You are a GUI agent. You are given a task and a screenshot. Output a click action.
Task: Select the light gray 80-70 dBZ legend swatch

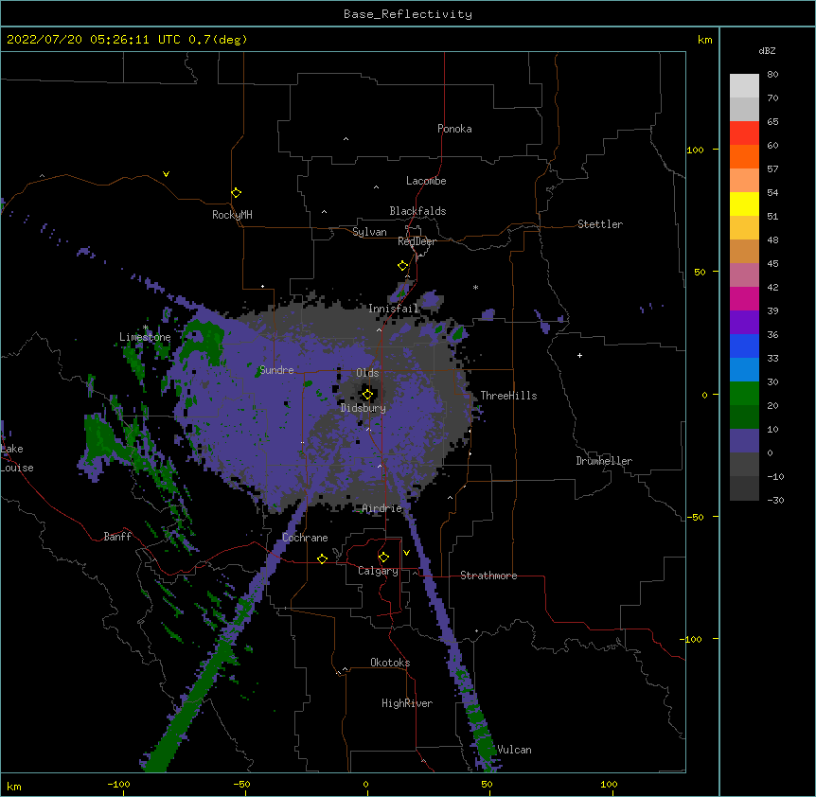(x=744, y=86)
